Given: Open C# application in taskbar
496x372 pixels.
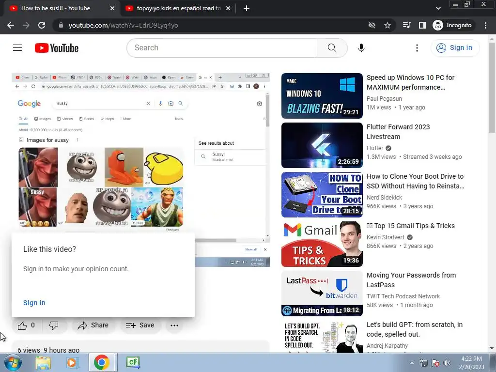Looking at the screenshot, I should coord(133,362).
